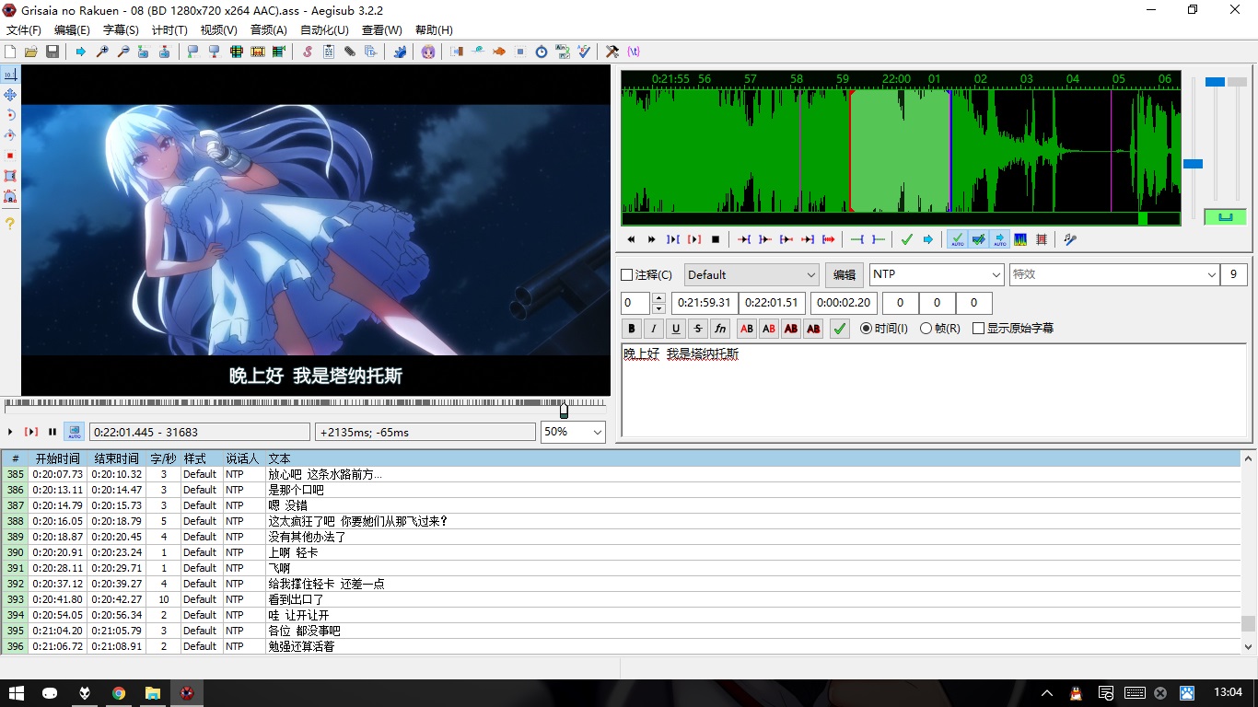Screen dimensions: 1258x707
Task: Toggle video auto-scroll AUTO button
Action: (75, 432)
